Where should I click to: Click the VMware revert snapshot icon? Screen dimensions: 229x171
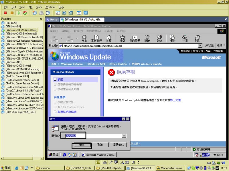41,13
